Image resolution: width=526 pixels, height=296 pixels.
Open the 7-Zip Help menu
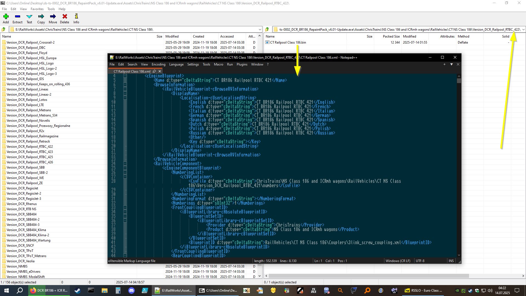(x=62, y=9)
